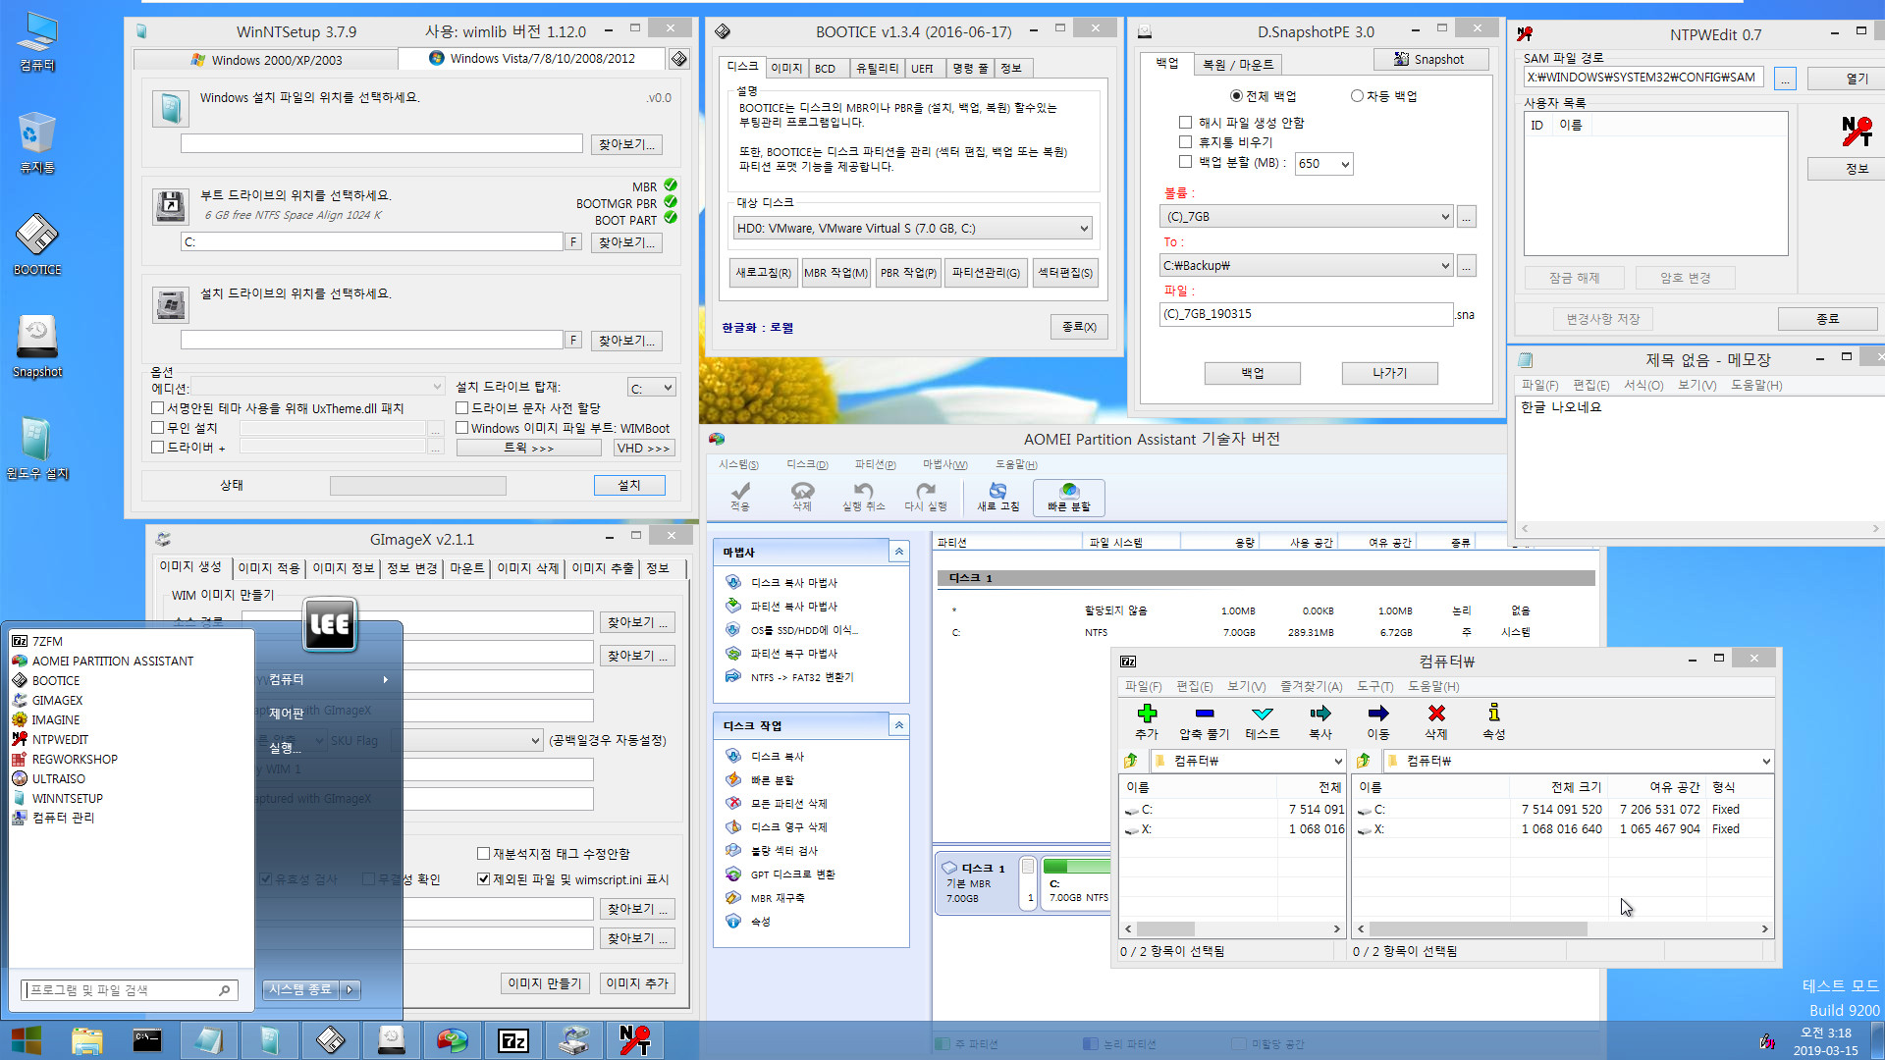Click 설치 button in WinNTSetup

pos(629,484)
